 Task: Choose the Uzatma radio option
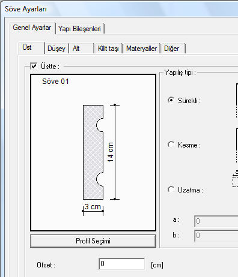(x=171, y=189)
